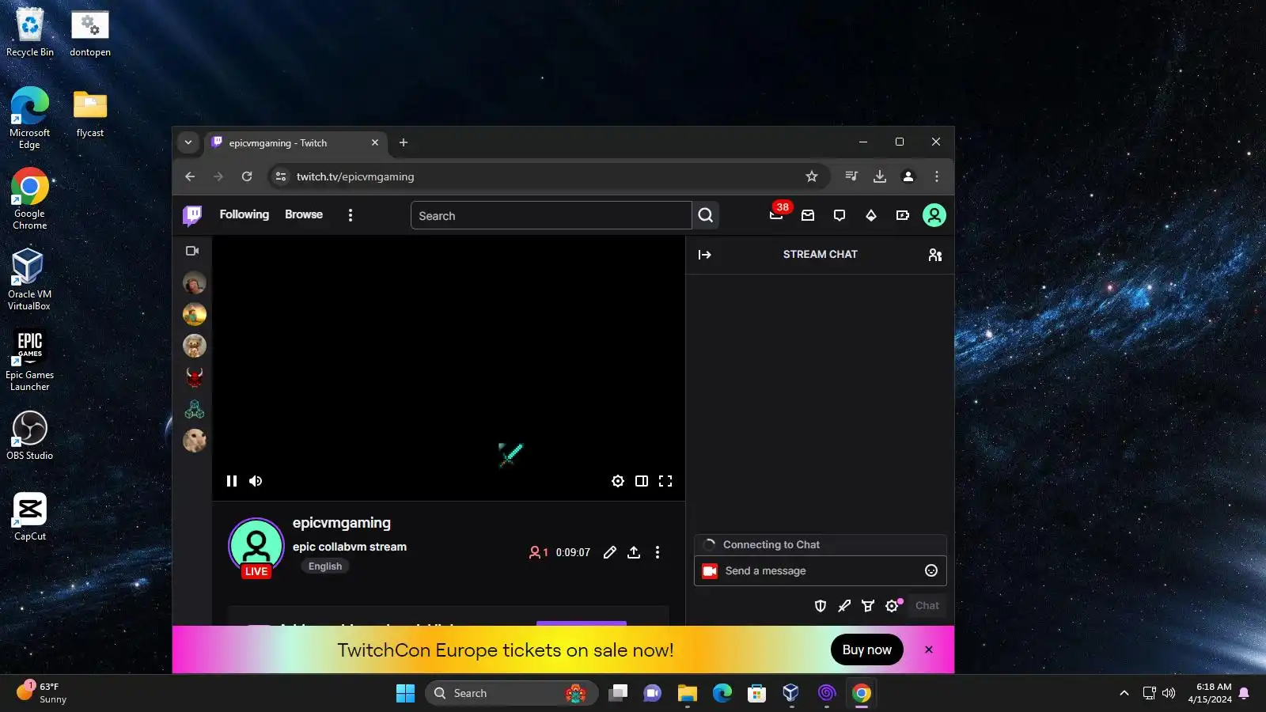Open the user account avatar menu
The image size is (1266, 712).
click(x=934, y=215)
